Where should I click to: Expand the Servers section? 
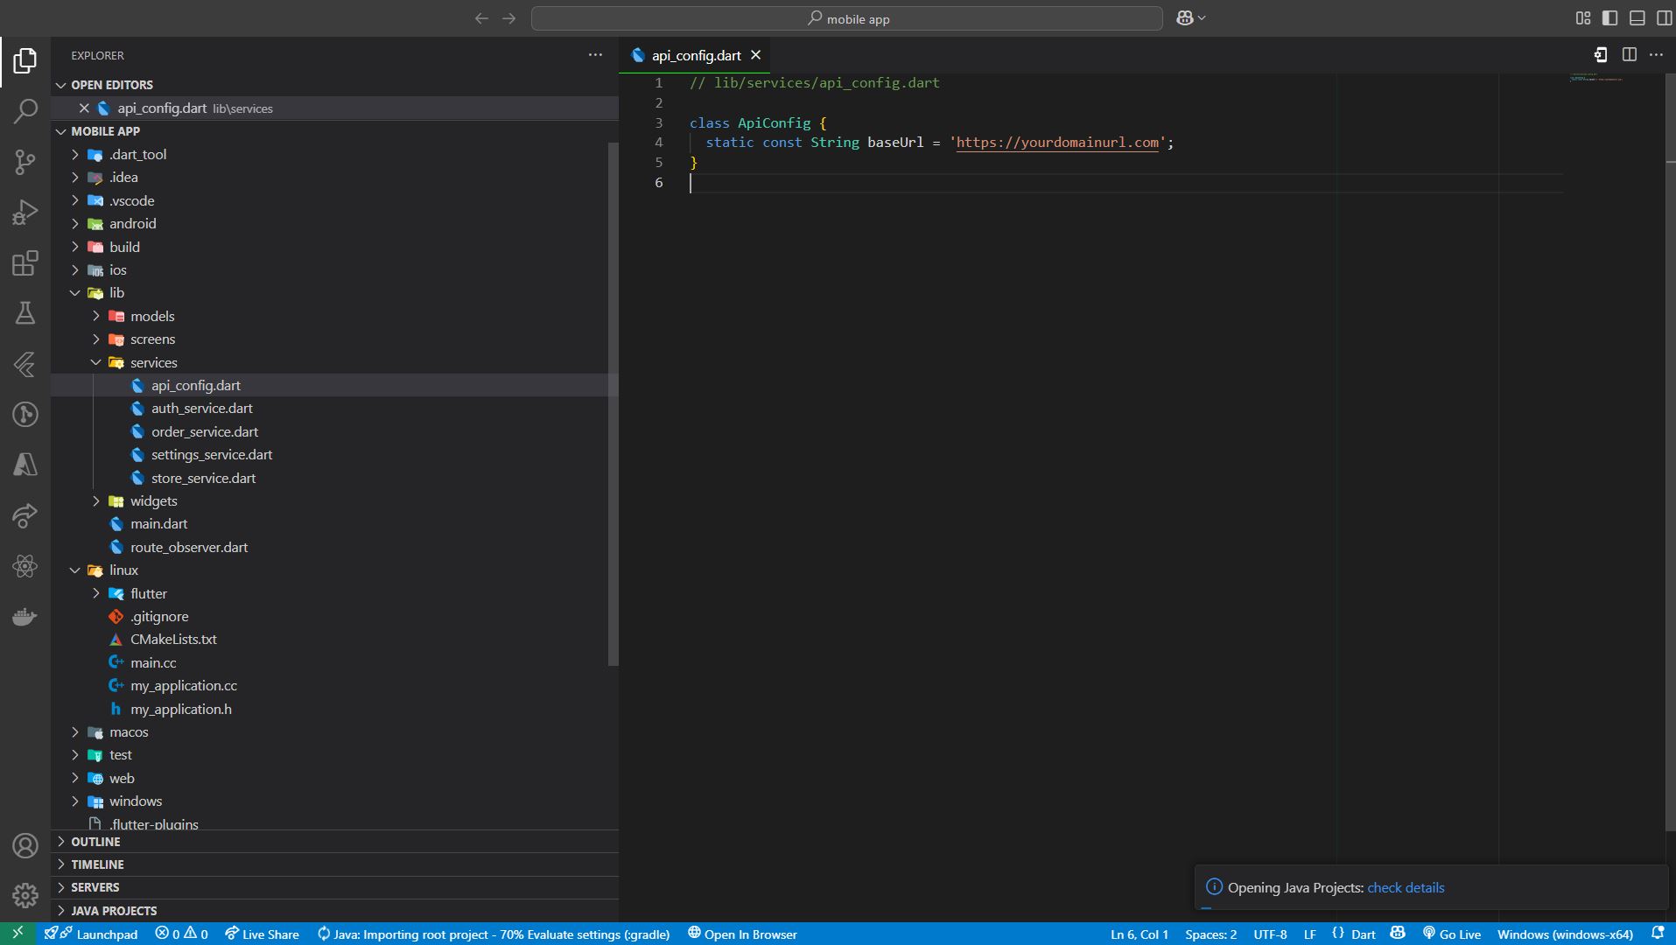334,887
